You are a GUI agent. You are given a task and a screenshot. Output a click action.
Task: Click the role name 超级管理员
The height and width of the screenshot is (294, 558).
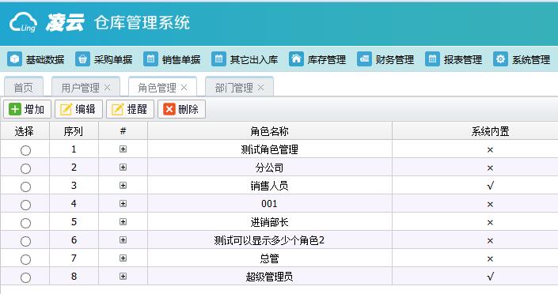coord(269,277)
